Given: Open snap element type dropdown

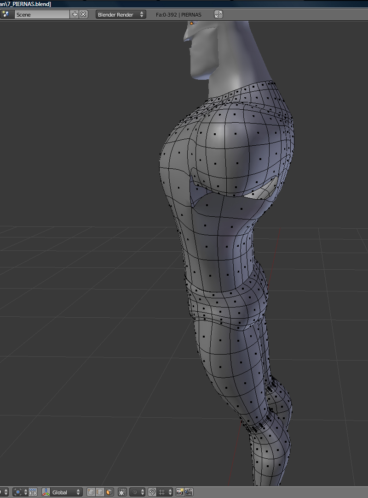Looking at the screenshot, I should [165, 492].
